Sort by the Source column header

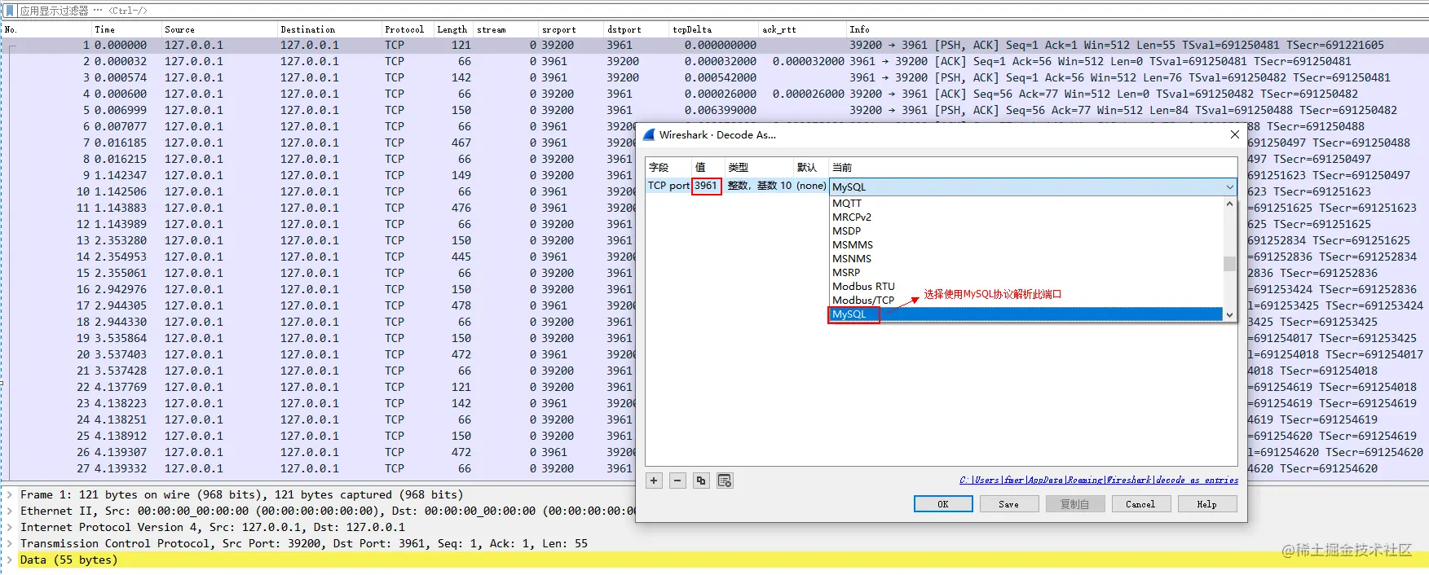tap(218, 29)
